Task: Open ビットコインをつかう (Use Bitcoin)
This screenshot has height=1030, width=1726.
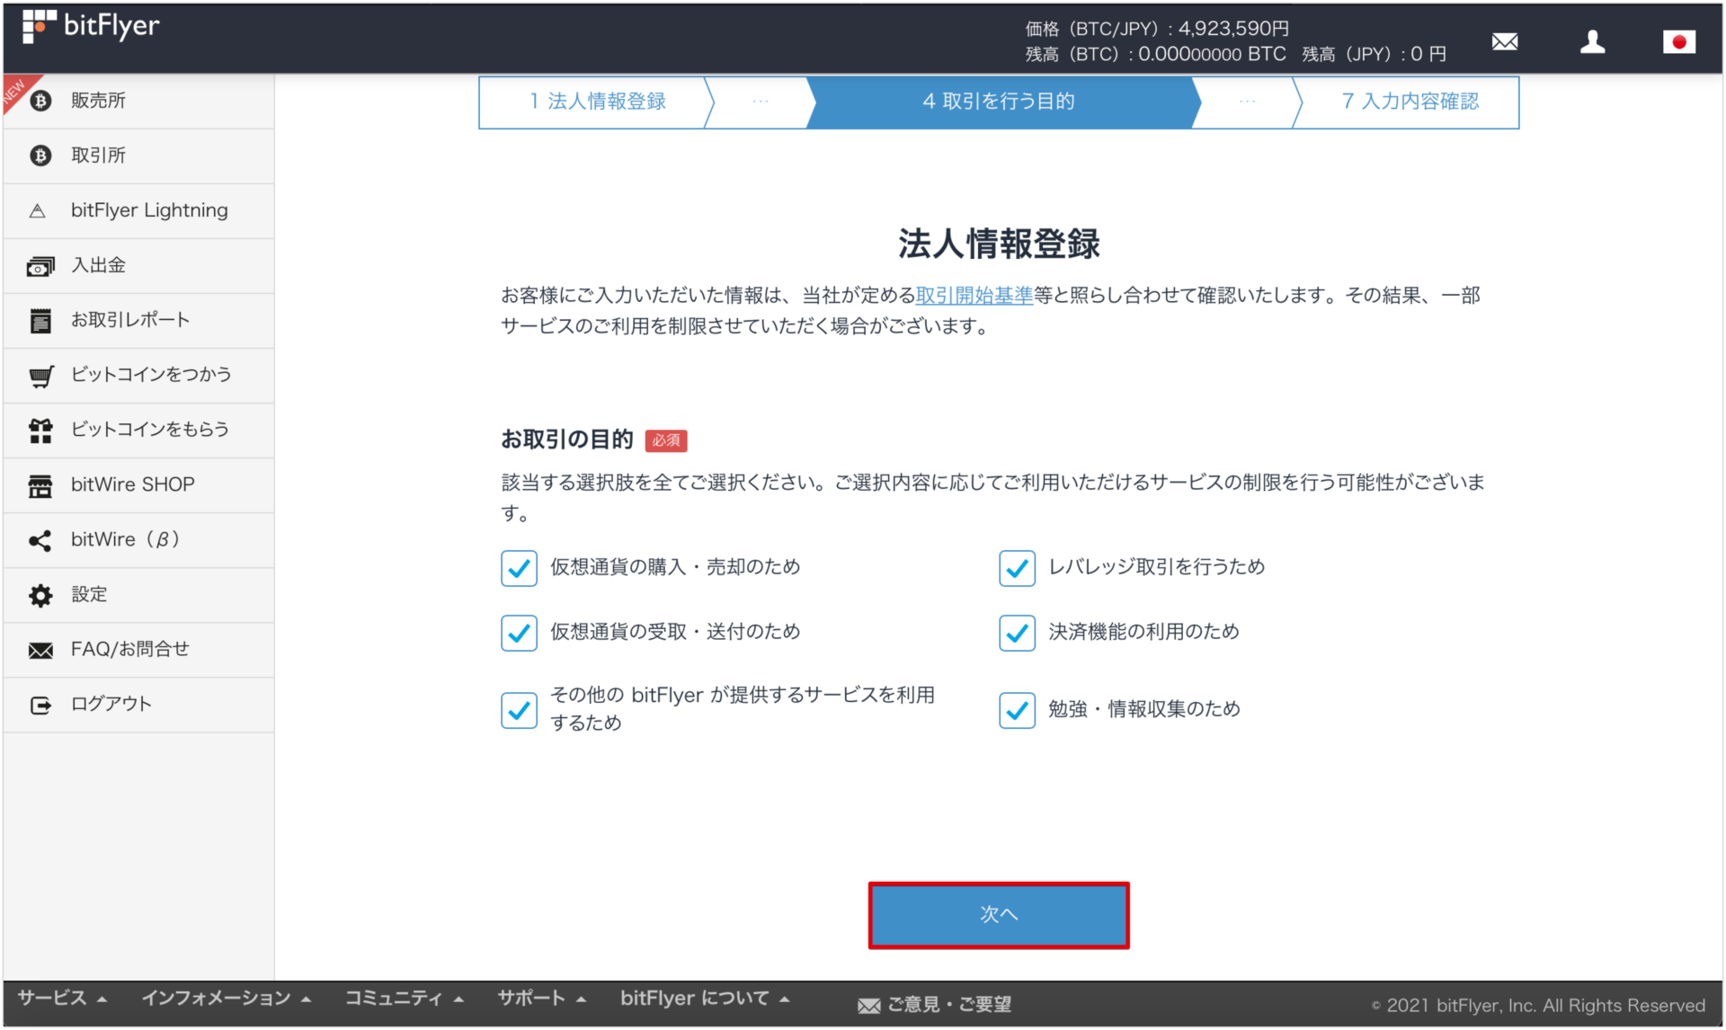Action: 150,375
